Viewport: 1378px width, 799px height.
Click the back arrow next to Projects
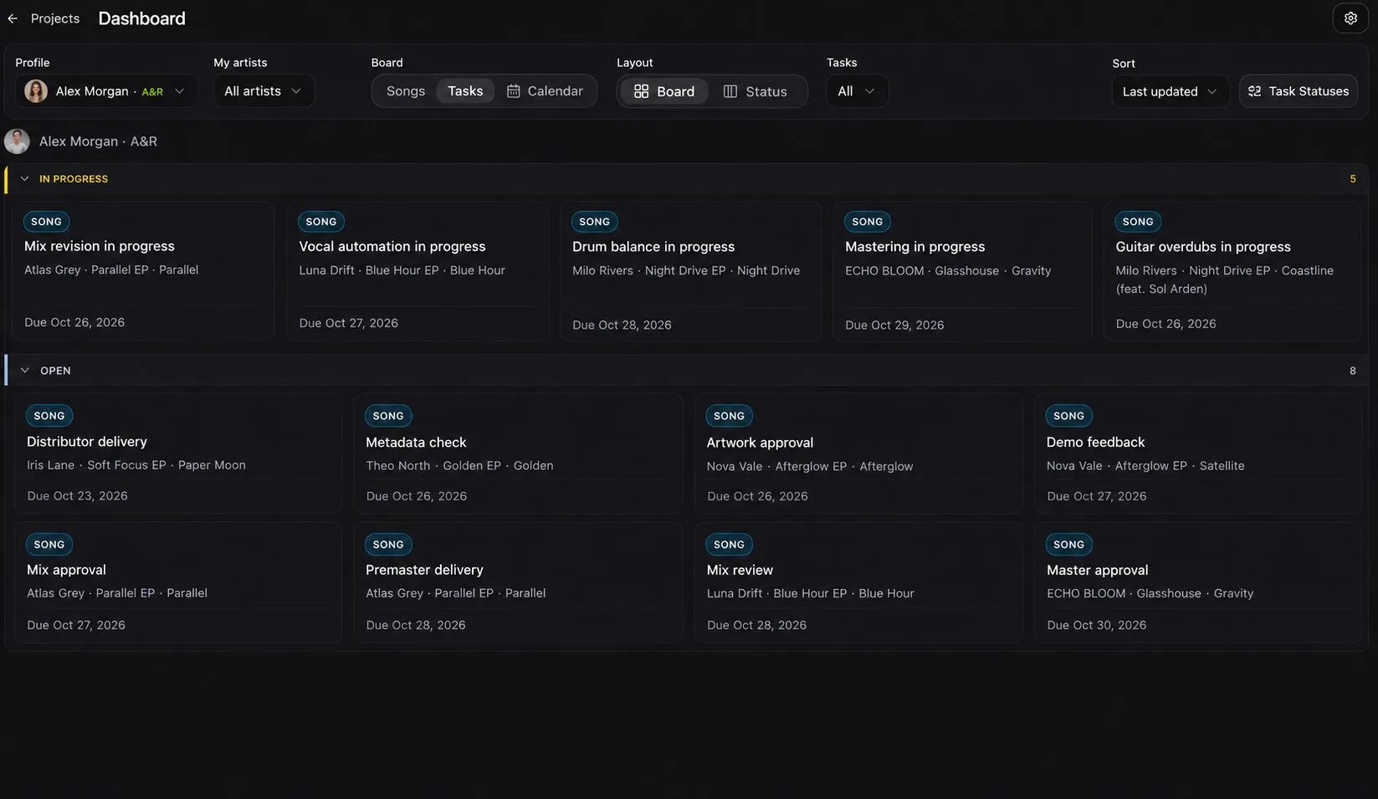(13, 18)
